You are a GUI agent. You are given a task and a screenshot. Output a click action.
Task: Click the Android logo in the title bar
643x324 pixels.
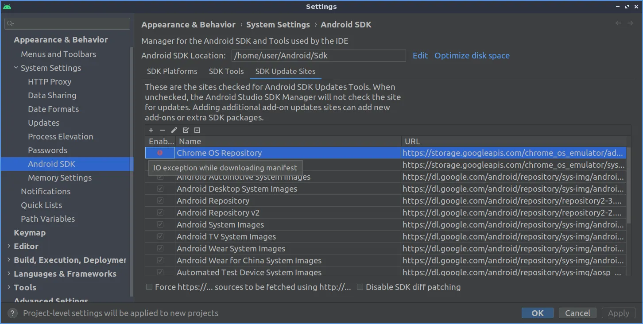coord(7,7)
